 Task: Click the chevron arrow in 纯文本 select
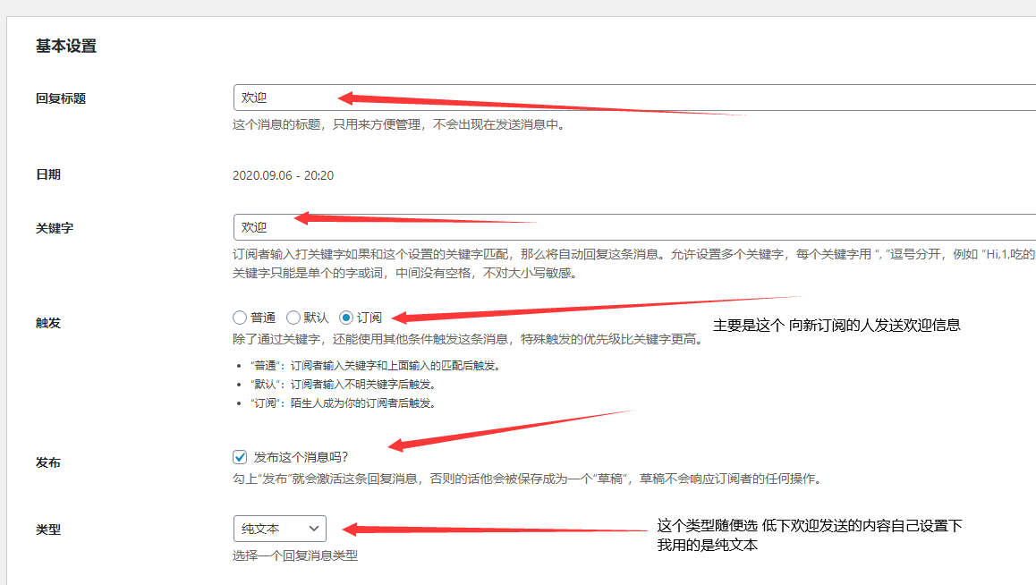point(313,529)
